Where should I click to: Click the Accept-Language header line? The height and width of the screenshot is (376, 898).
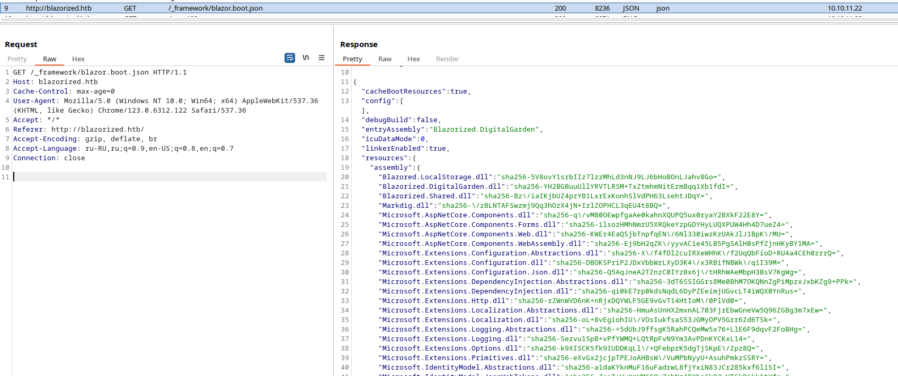(x=123, y=149)
